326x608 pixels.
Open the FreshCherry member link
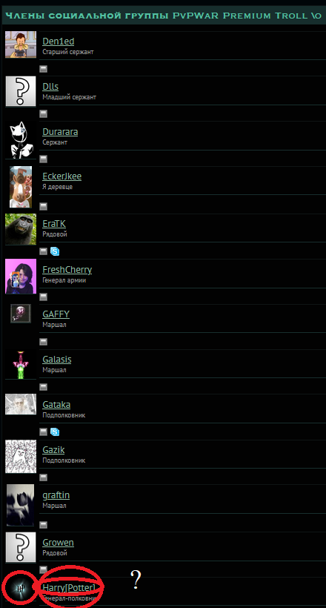67,269
